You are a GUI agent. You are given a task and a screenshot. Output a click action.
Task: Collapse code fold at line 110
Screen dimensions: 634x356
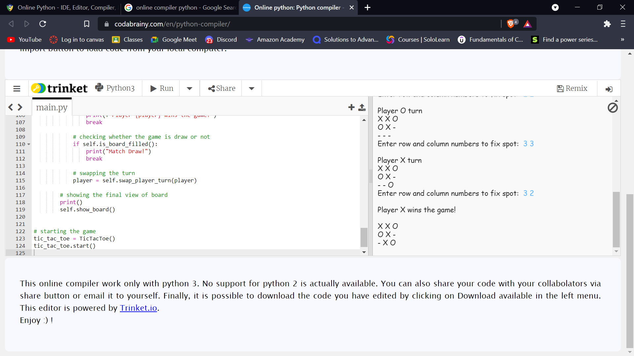coord(29,144)
